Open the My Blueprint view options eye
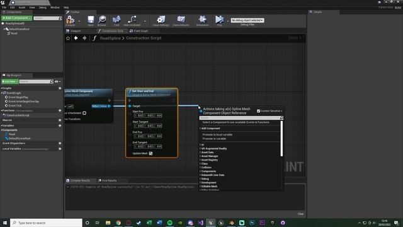The image size is (403, 227). pos(57,81)
